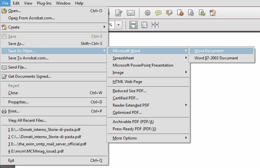The height and width of the screenshot is (168, 260).
Task: Choose Send File... menu entry
Action: point(54,67)
